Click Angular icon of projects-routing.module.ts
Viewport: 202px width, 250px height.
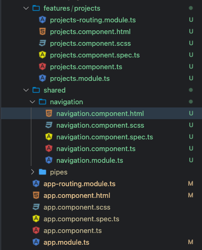[43, 20]
